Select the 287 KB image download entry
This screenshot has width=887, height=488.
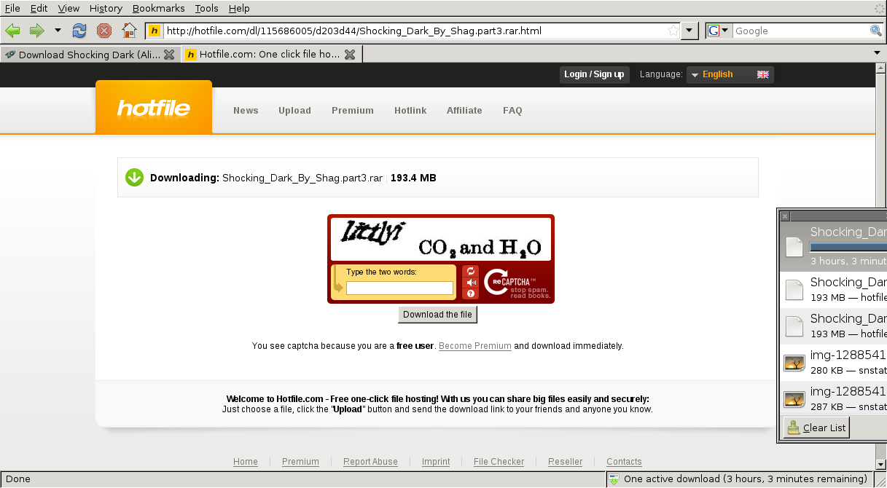tap(834, 399)
